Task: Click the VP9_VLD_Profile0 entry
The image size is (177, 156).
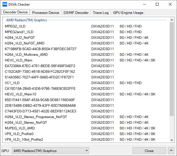Action: pyautogui.click(x=19, y=134)
